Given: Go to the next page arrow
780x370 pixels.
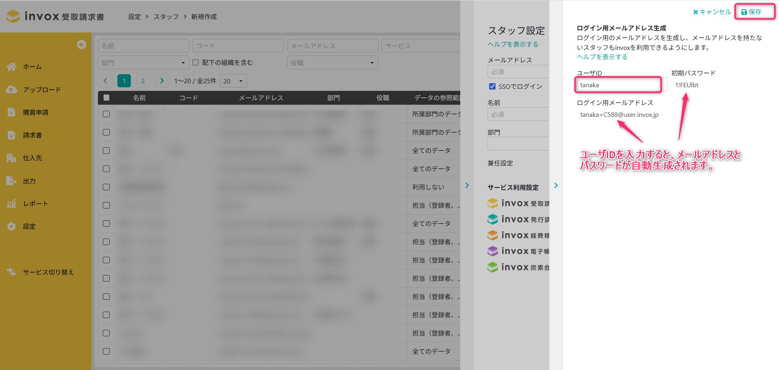Looking at the screenshot, I should 162,81.
